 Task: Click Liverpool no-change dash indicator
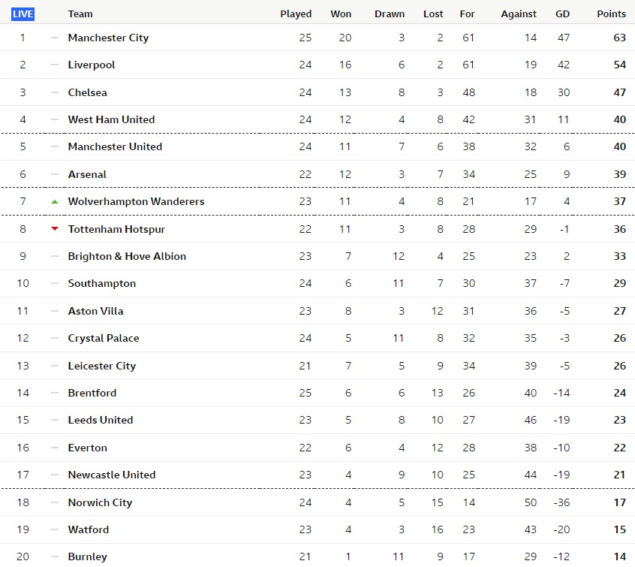coord(55,65)
